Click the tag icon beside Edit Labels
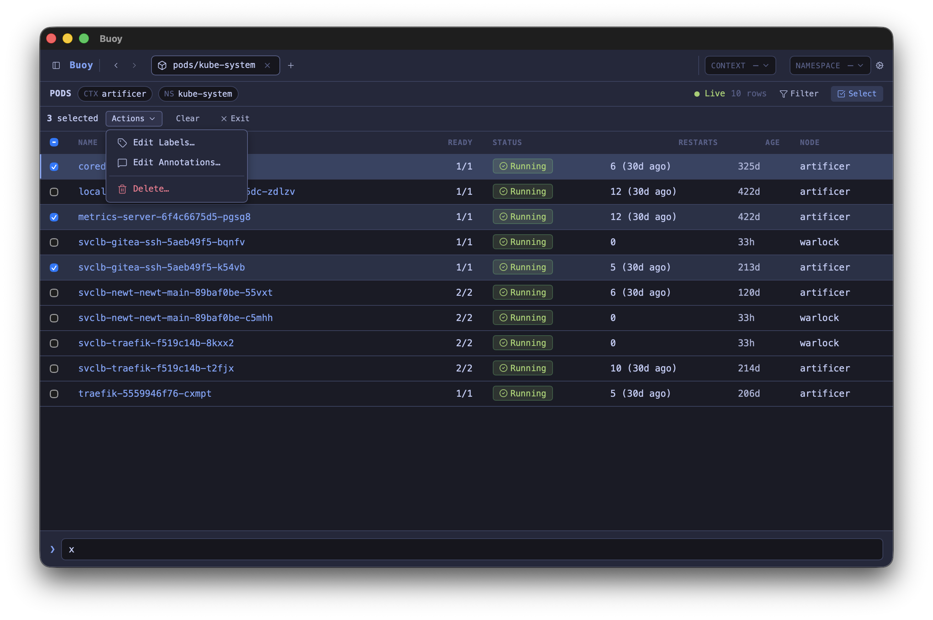The image size is (933, 620). click(x=122, y=142)
